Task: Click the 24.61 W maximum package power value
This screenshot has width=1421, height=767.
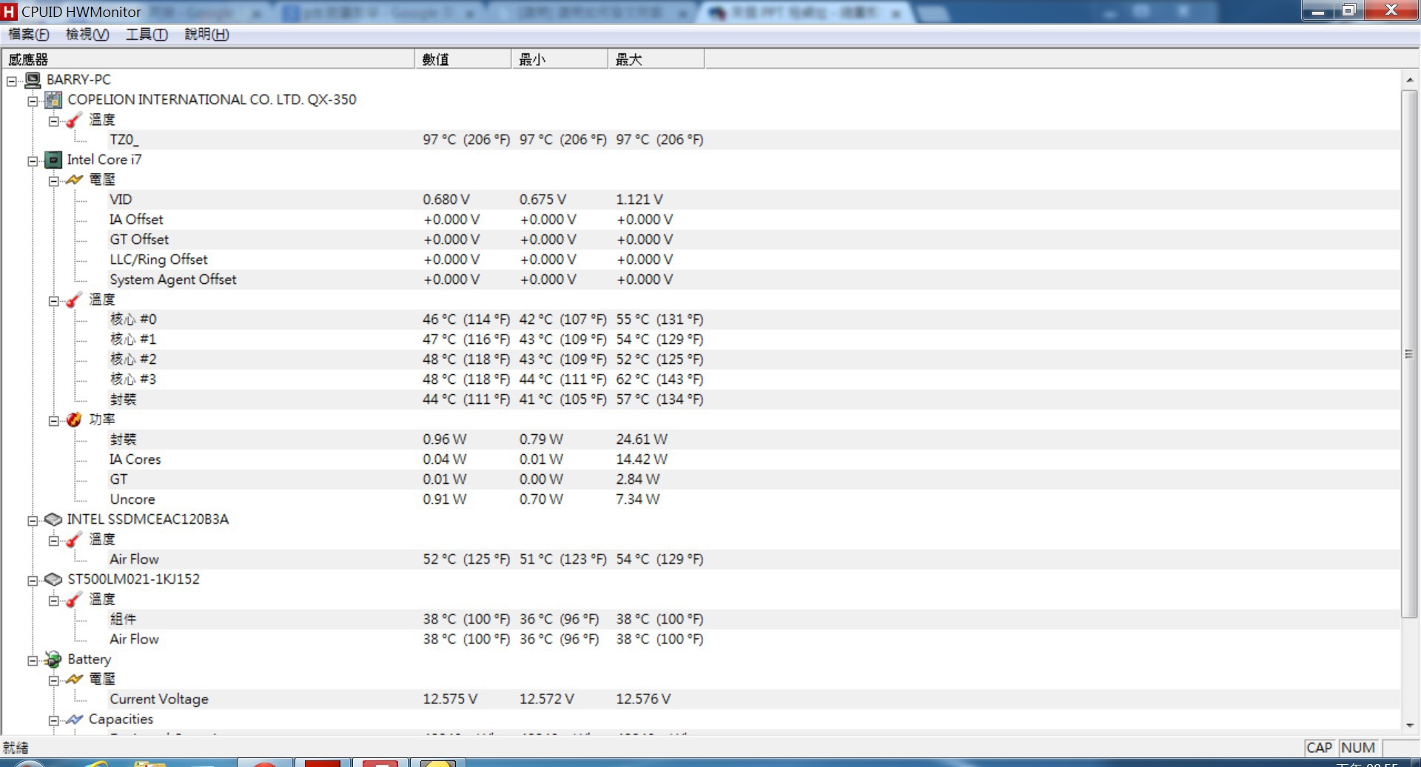Action: click(642, 439)
